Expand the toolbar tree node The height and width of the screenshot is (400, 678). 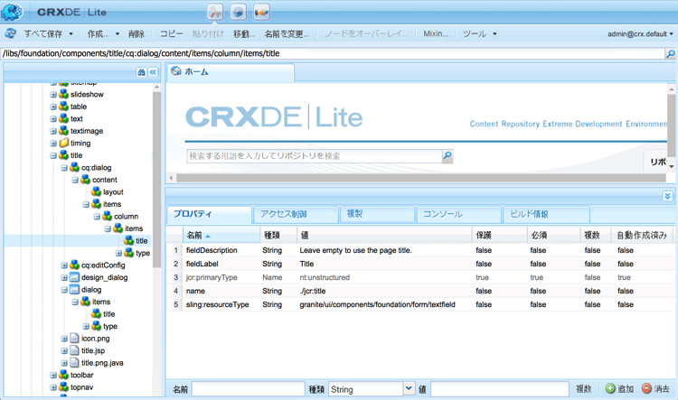(x=53, y=375)
